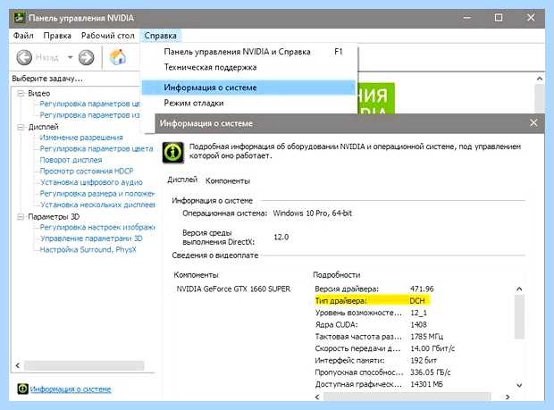Open Изменение разрешения task

(81, 138)
